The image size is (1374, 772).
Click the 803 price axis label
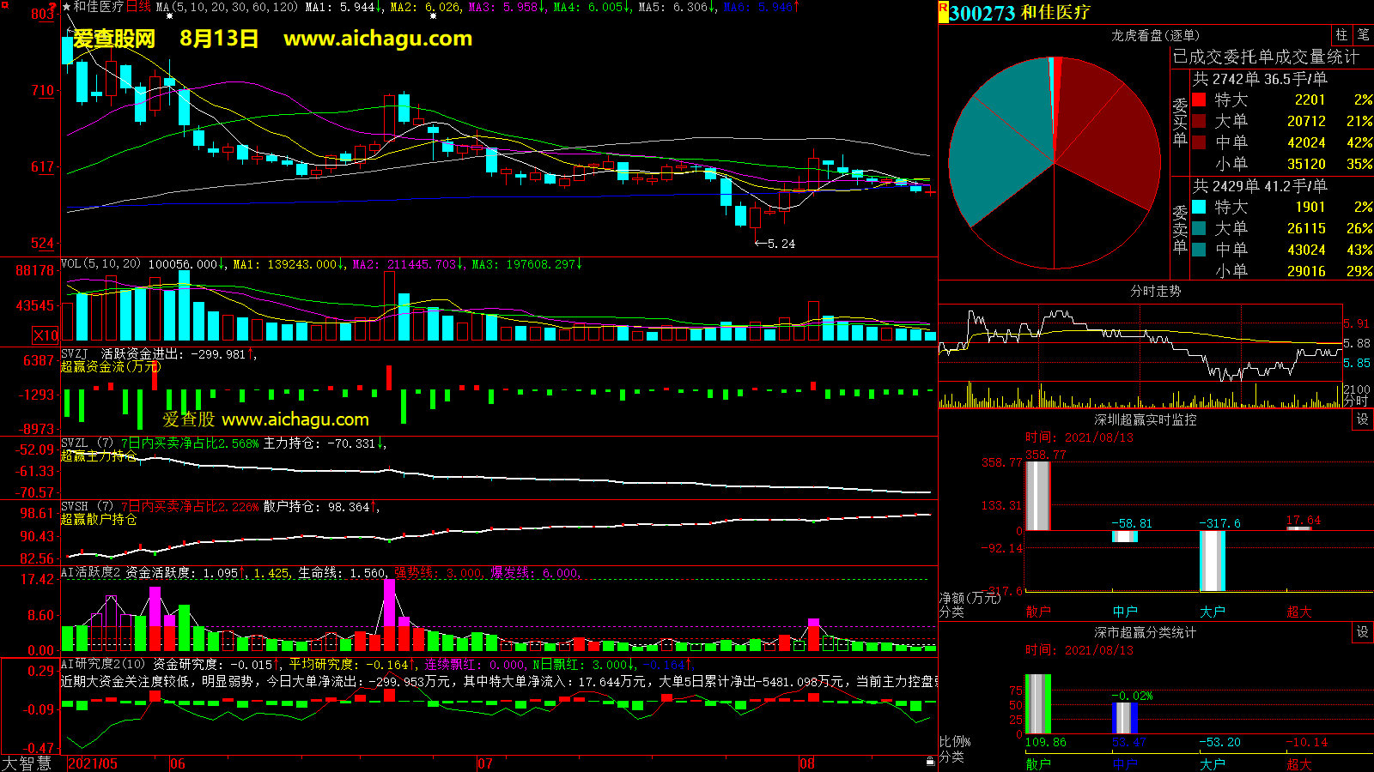tap(43, 14)
